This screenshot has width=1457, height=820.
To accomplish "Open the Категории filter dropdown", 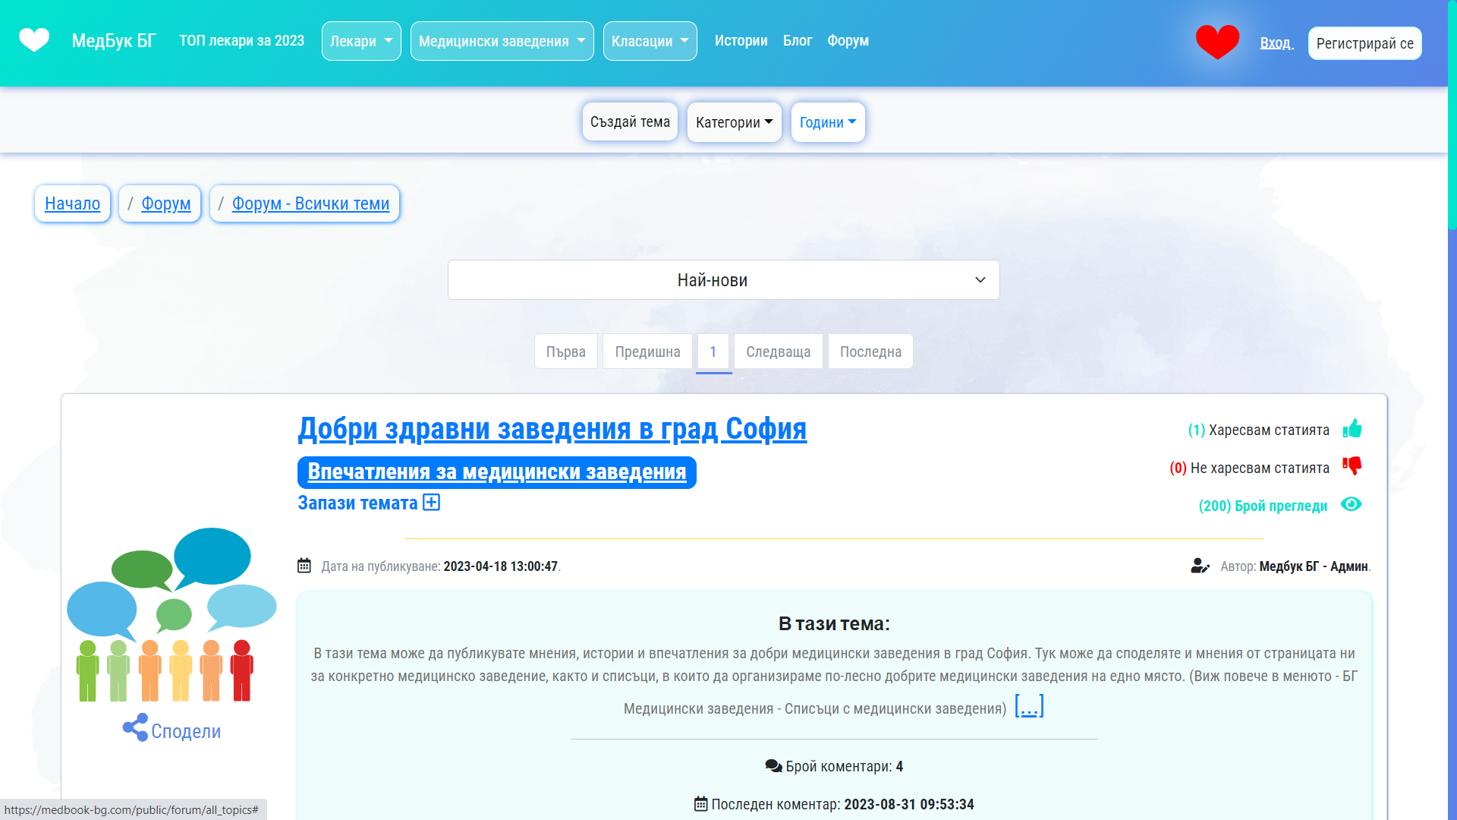I will tap(733, 121).
